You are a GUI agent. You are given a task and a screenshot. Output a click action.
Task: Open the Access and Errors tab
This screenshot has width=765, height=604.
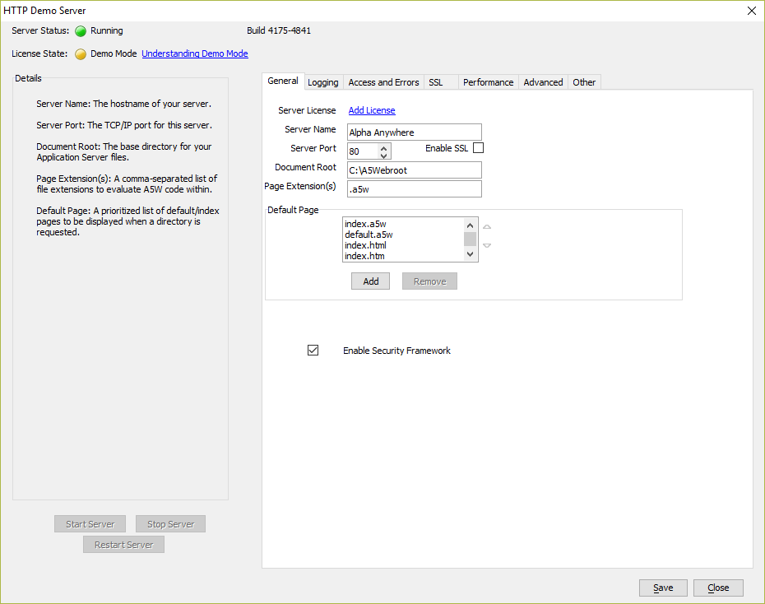point(383,82)
